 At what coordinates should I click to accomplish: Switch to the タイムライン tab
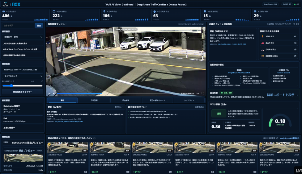(189, 100)
